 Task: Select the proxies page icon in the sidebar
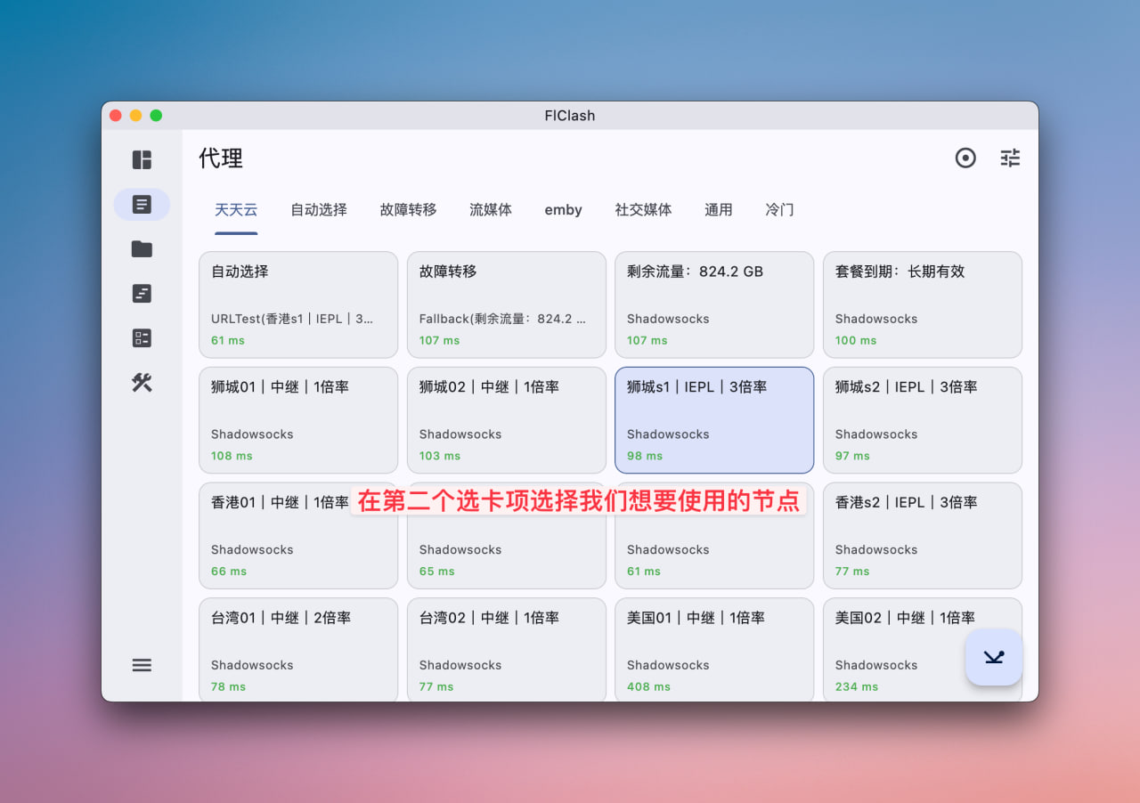[x=142, y=205]
